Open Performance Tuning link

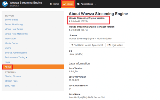click(x=15, y=57)
